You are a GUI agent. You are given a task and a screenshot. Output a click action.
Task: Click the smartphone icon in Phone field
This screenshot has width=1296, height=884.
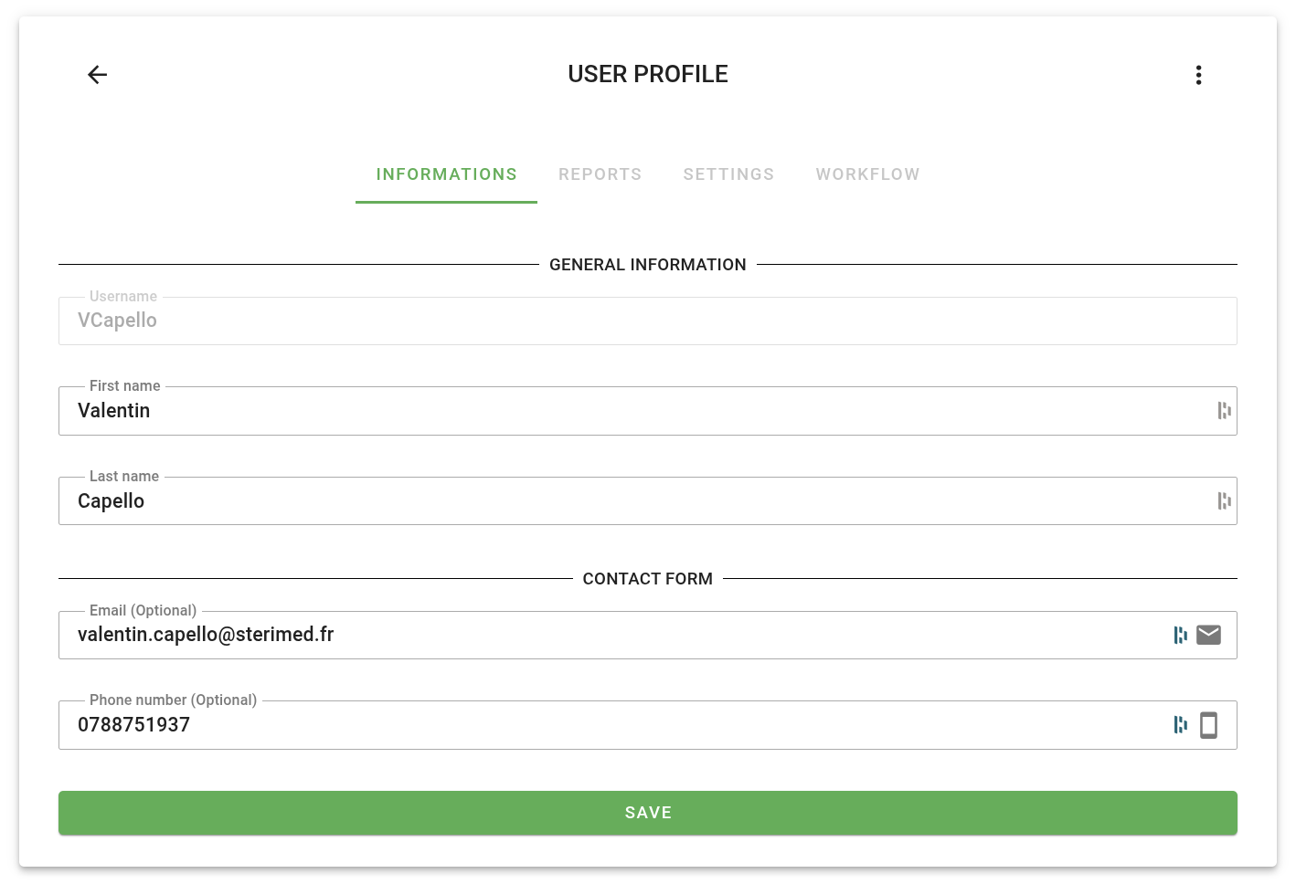pyautogui.click(x=1208, y=725)
